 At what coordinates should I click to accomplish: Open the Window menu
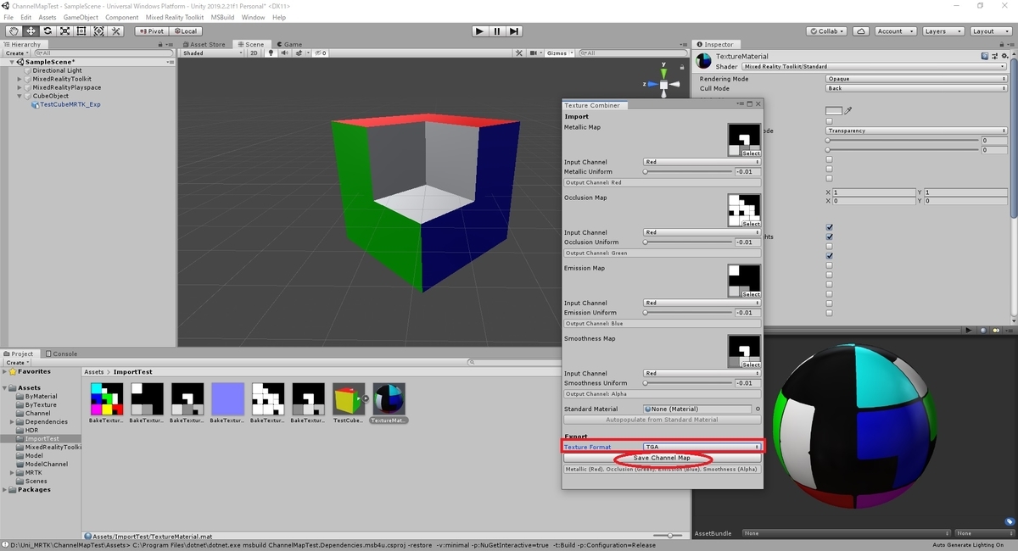click(253, 17)
